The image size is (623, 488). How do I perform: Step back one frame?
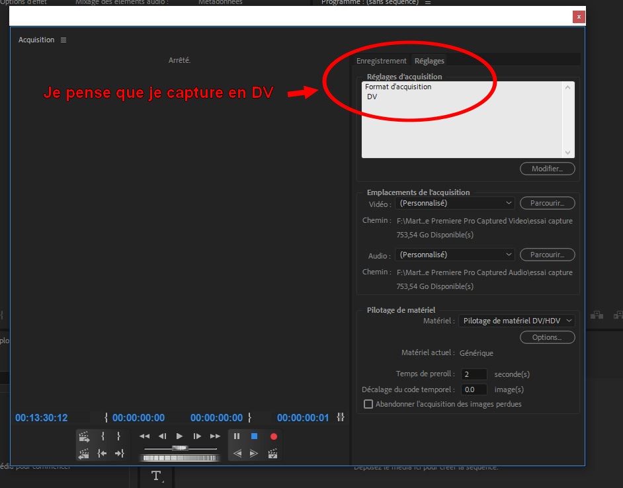(162, 436)
